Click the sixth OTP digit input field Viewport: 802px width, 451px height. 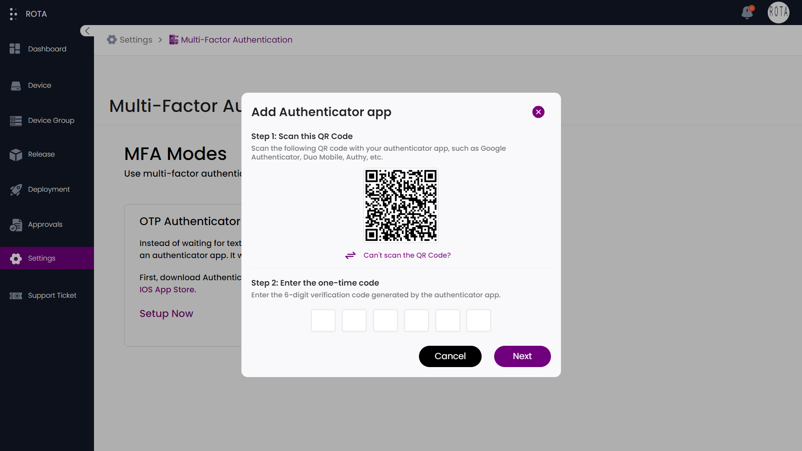pos(478,320)
